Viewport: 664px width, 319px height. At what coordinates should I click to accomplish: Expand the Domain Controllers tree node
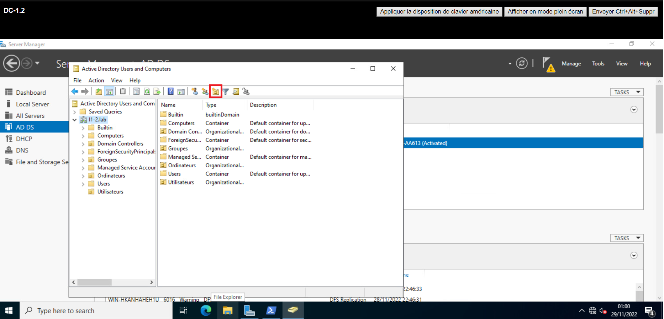point(83,144)
